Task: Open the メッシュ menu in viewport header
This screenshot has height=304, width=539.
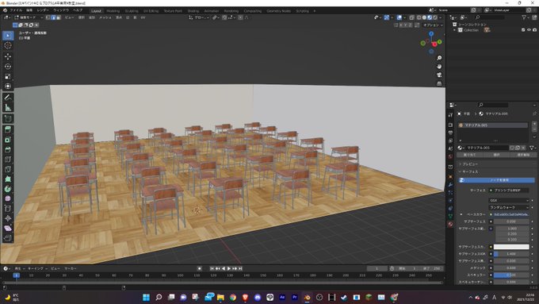Action: click(x=105, y=17)
